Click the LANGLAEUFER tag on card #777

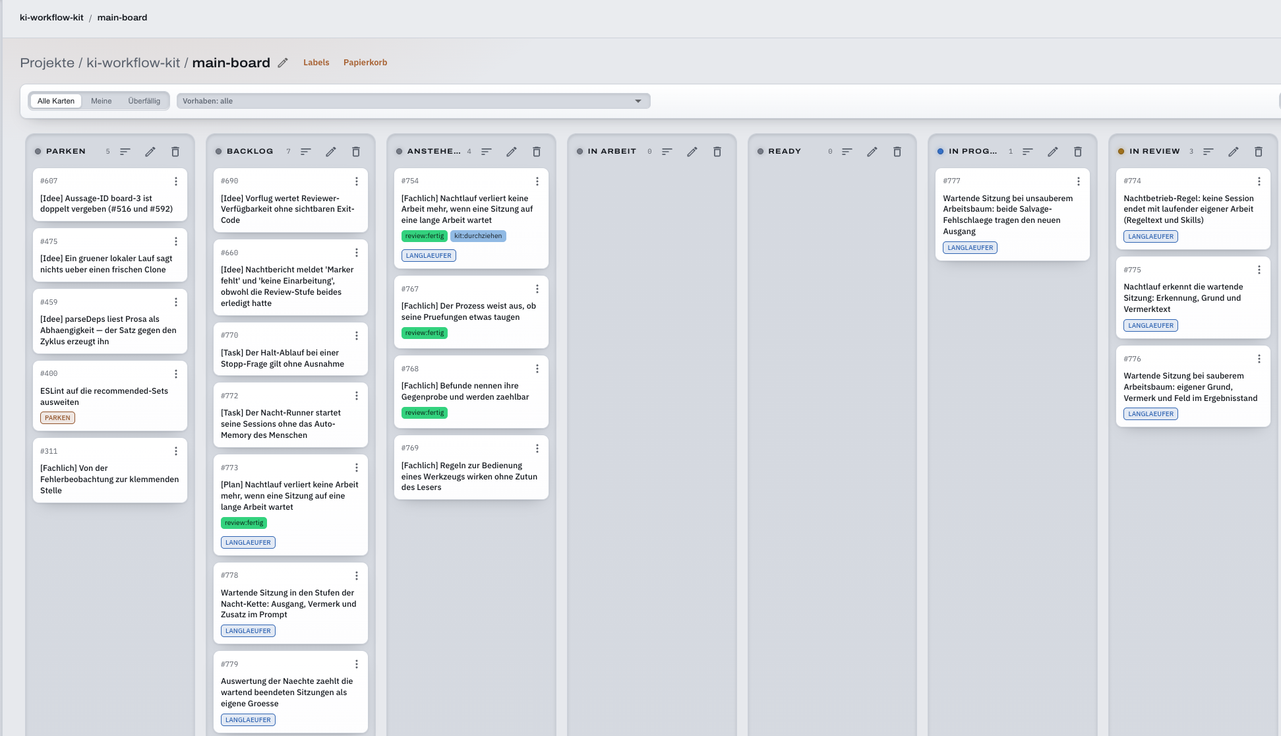click(x=970, y=248)
